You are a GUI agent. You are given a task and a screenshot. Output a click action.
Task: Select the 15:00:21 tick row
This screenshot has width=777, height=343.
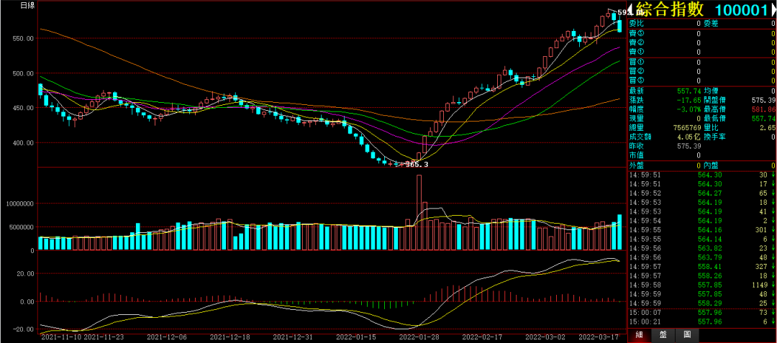(x=701, y=322)
